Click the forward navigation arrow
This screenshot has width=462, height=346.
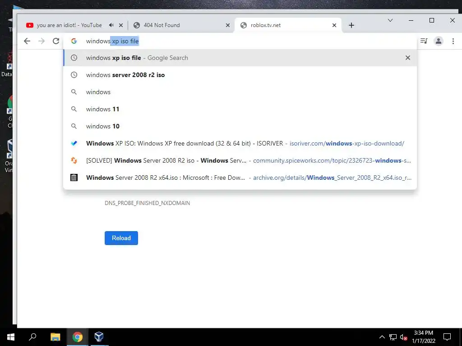[x=42, y=41]
